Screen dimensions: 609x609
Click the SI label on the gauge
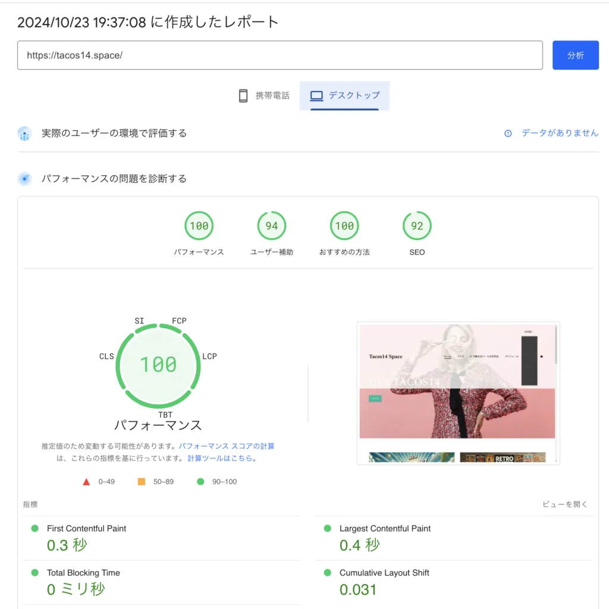pyautogui.click(x=139, y=321)
